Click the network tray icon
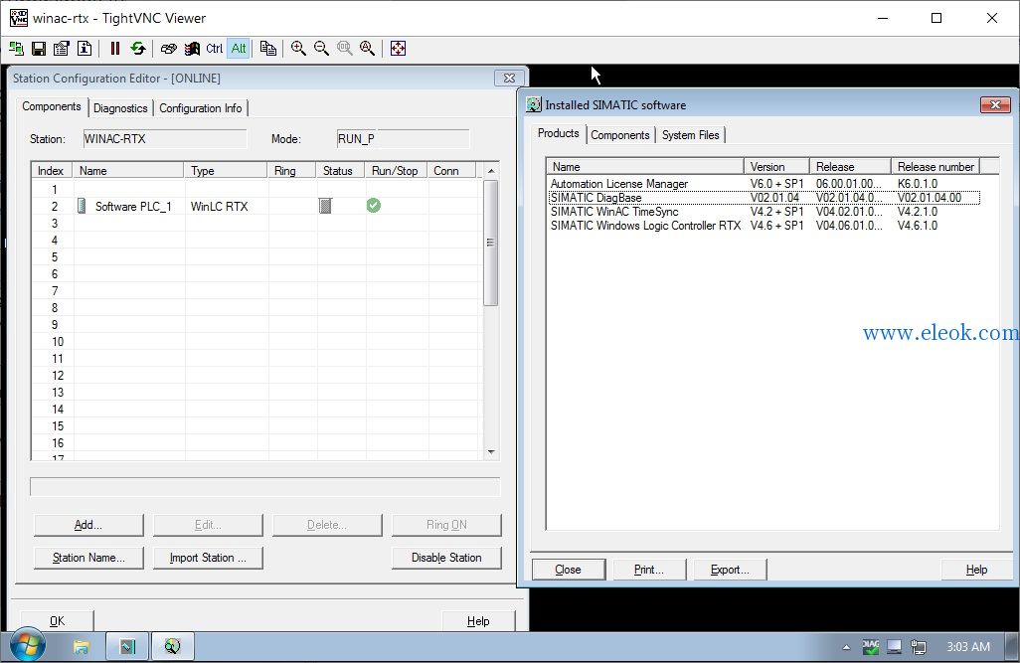1020x663 pixels. tap(919, 647)
